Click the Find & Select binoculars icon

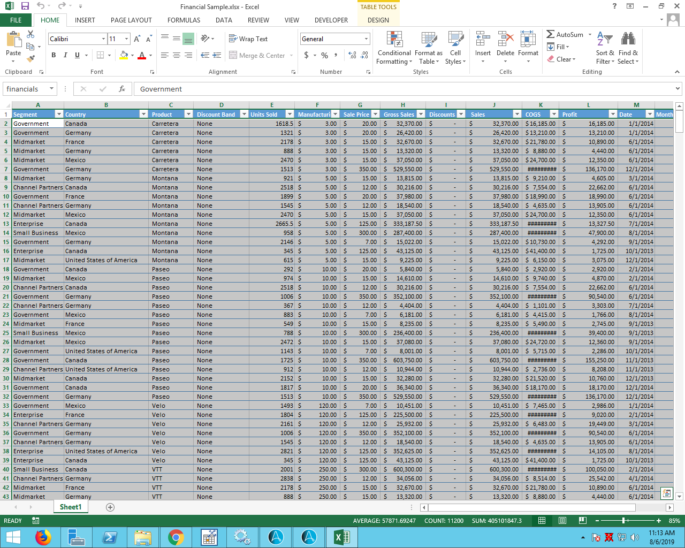[628, 40]
